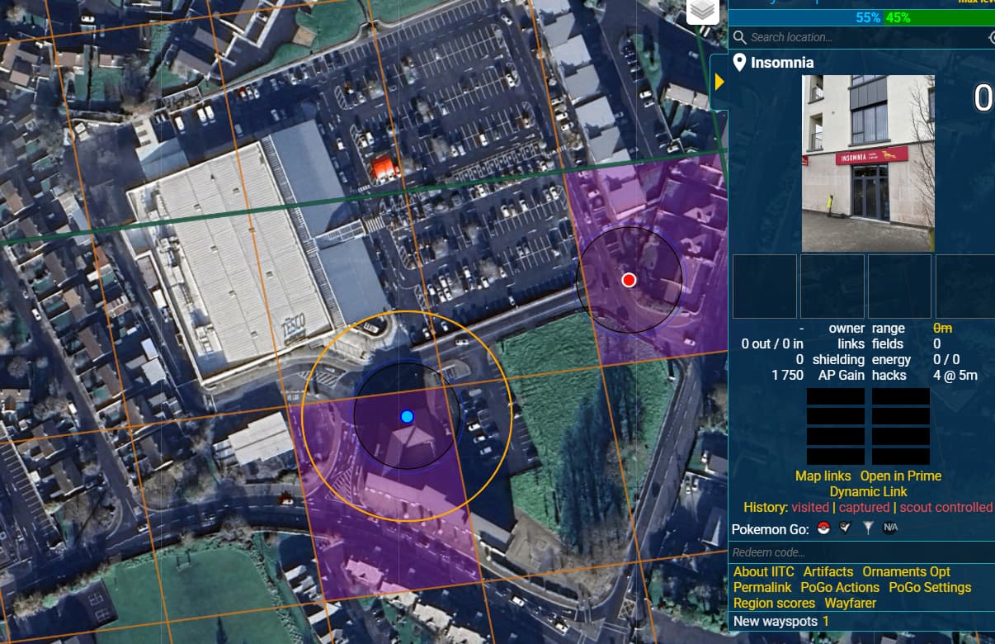Open the Wayfarer link

click(851, 603)
